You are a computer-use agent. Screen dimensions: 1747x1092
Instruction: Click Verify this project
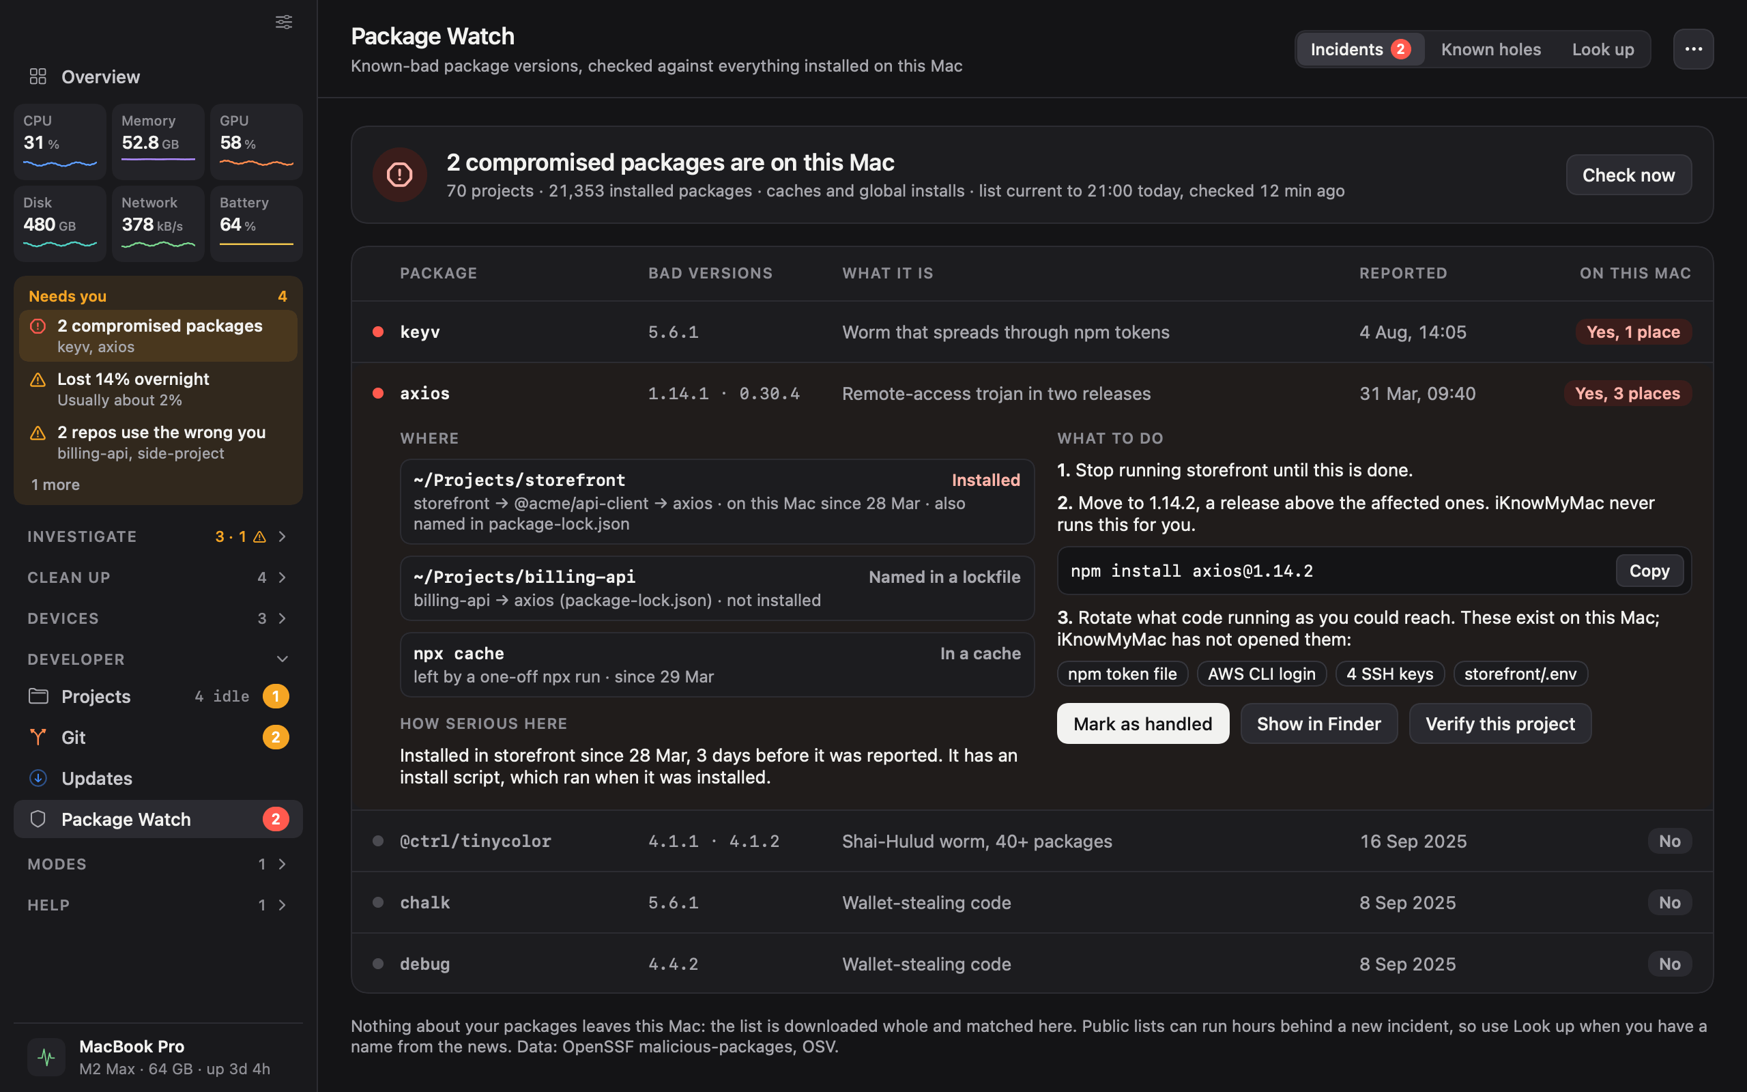[x=1500, y=723]
